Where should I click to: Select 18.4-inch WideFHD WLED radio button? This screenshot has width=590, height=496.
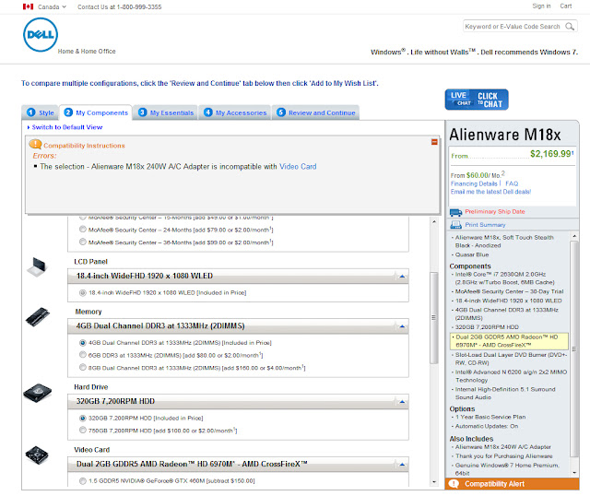83,292
